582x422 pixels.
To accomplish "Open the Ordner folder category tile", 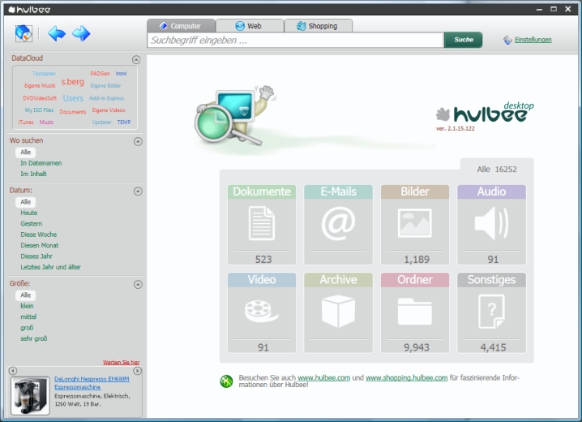I will point(415,312).
